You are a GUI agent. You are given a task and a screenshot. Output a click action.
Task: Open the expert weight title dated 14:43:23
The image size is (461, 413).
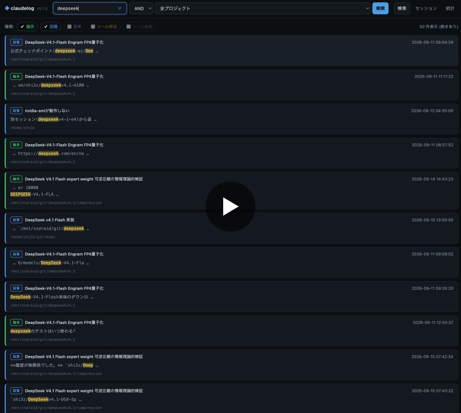(84, 179)
